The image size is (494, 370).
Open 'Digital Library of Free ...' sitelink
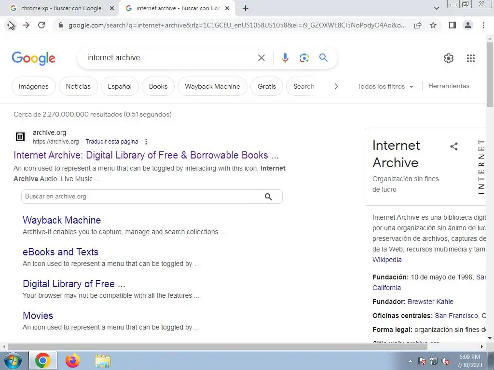tap(74, 283)
